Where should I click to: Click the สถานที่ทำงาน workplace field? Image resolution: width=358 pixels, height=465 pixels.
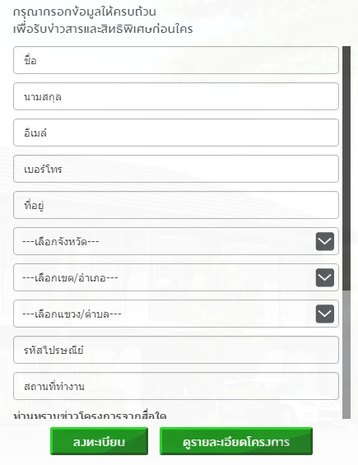176,386
